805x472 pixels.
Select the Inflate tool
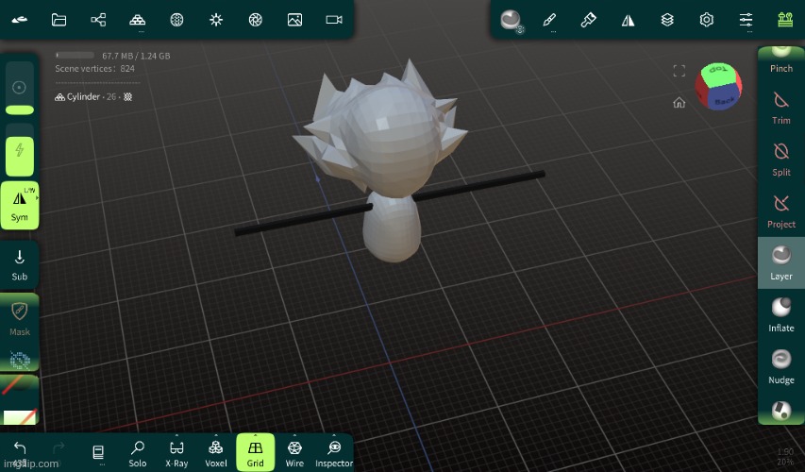[x=780, y=315]
